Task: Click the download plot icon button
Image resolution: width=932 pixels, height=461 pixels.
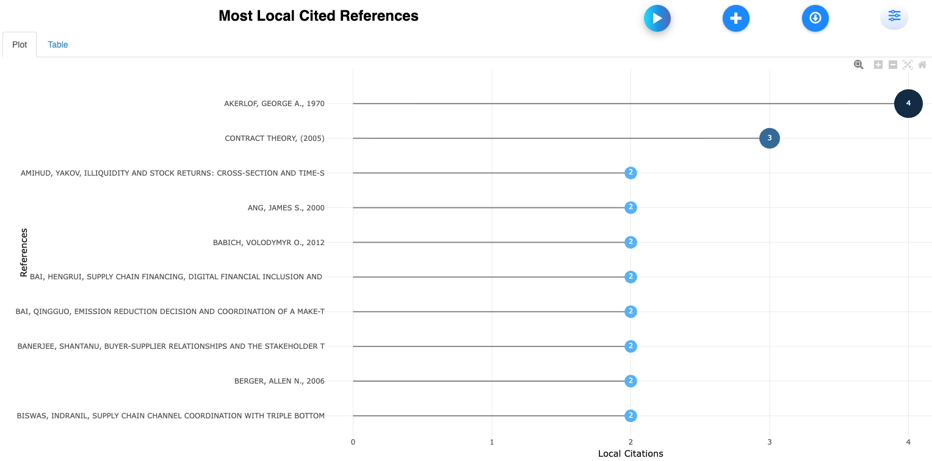Action: point(815,18)
